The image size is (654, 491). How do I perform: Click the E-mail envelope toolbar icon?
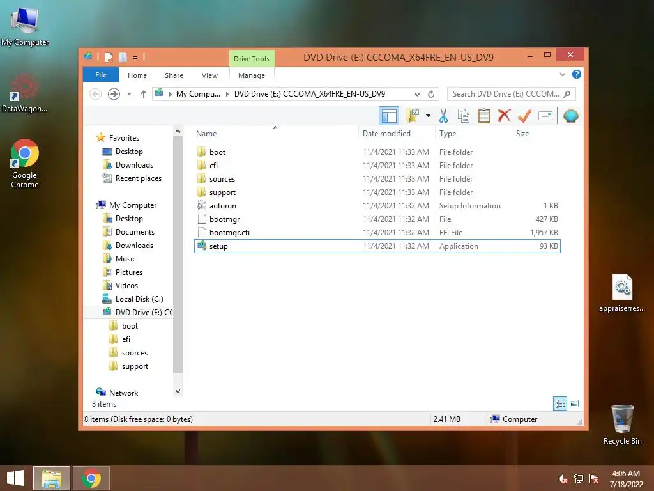coord(545,116)
